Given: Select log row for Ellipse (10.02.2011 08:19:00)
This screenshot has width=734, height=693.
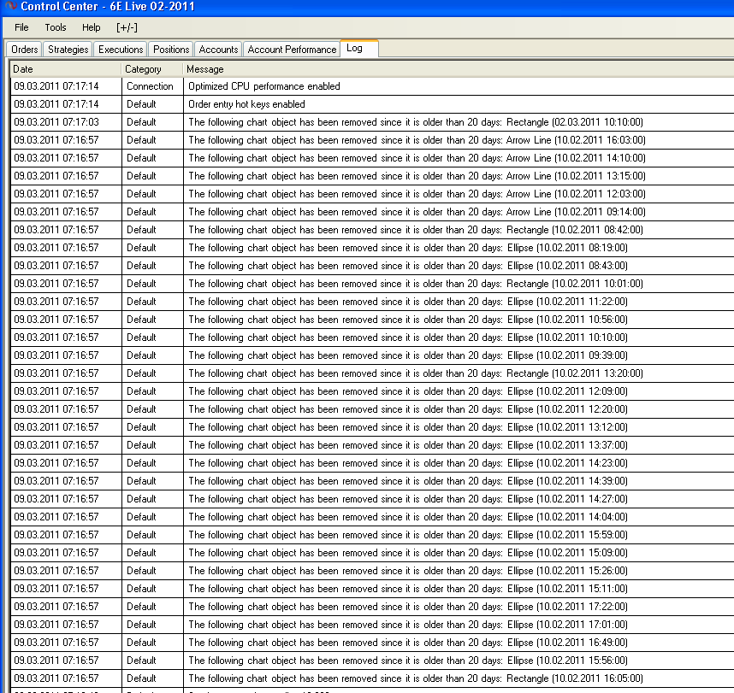Looking at the screenshot, I should (x=372, y=248).
